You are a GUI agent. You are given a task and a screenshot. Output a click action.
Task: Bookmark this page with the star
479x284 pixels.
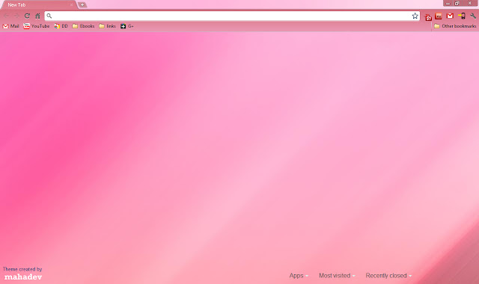point(415,16)
